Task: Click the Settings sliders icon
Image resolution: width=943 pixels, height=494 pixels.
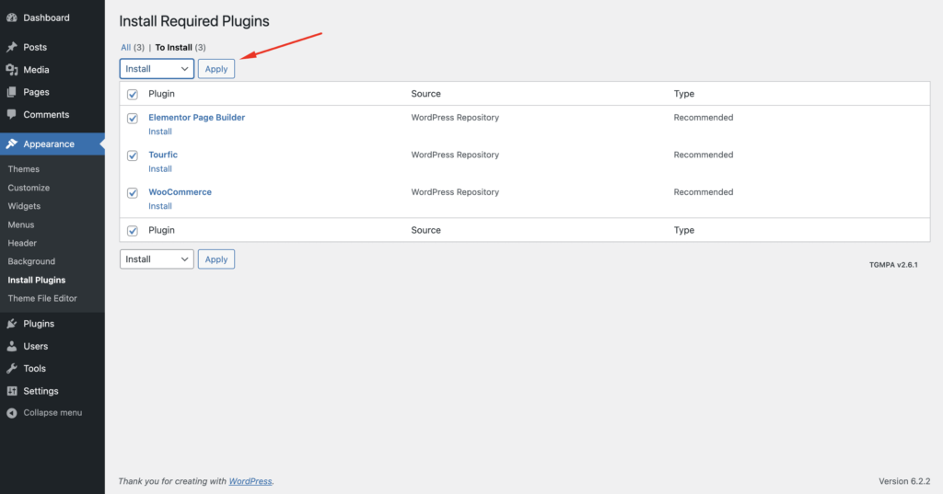Action: click(11, 391)
